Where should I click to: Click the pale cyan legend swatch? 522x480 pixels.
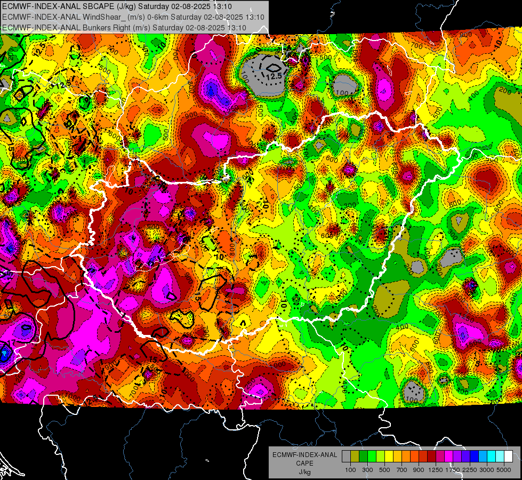coord(500,457)
